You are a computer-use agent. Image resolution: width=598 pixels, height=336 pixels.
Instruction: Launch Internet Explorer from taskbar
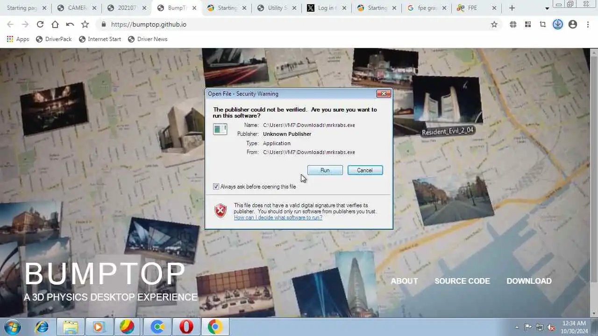[x=42, y=327]
